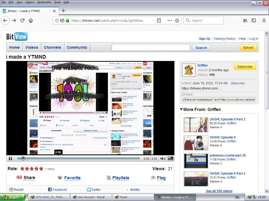Screen dimensions: 269x201
Task: Open the Log In link
Action: (254, 39)
